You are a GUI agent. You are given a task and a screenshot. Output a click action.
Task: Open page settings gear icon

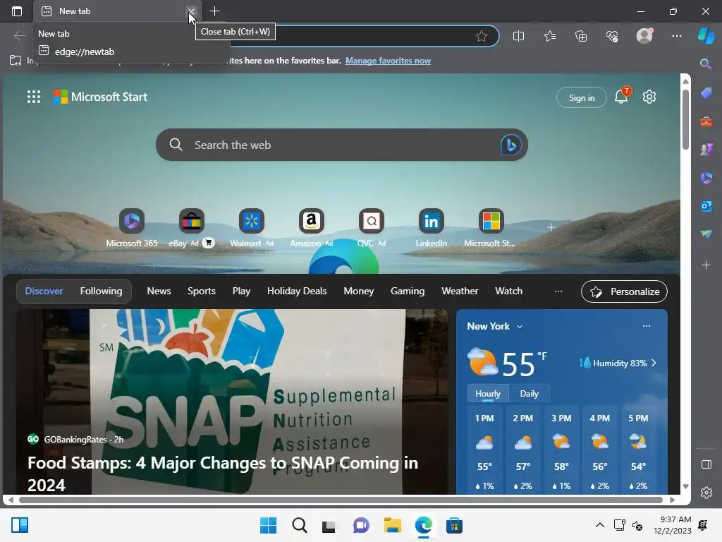(x=649, y=97)
